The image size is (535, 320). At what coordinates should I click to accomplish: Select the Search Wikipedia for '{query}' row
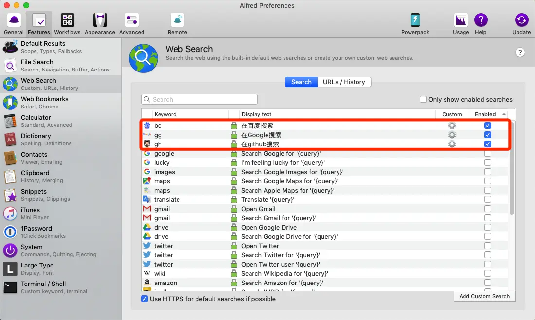click(324, 273)
